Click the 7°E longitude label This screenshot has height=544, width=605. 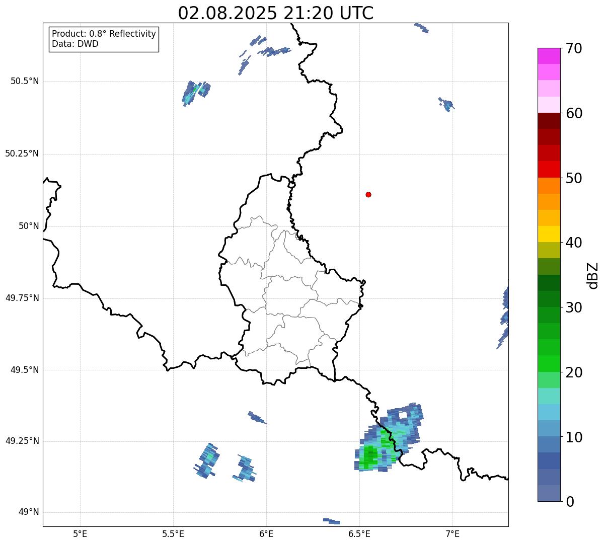pyautogui.click(x=452, y=533)
